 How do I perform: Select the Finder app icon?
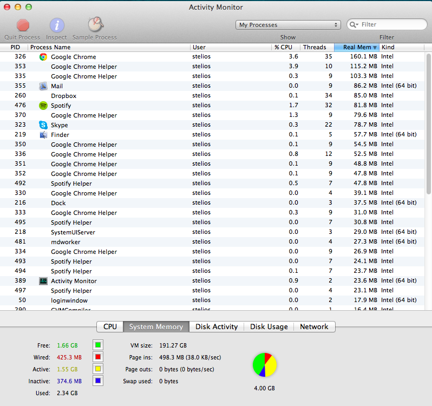tap(43, 135)
